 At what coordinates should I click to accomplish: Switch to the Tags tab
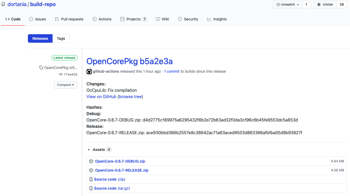coord(61,38)
